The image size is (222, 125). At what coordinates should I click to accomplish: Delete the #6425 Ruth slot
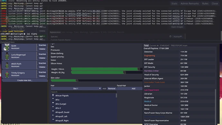(x=42, y=67)
